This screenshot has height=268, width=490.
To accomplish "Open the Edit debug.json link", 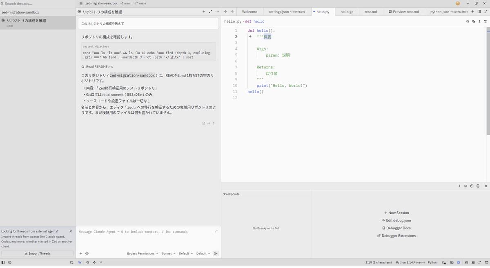I will 396,220.
